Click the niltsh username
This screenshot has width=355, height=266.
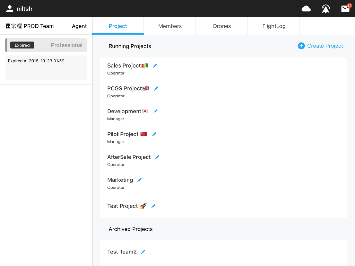click(24, 8)
